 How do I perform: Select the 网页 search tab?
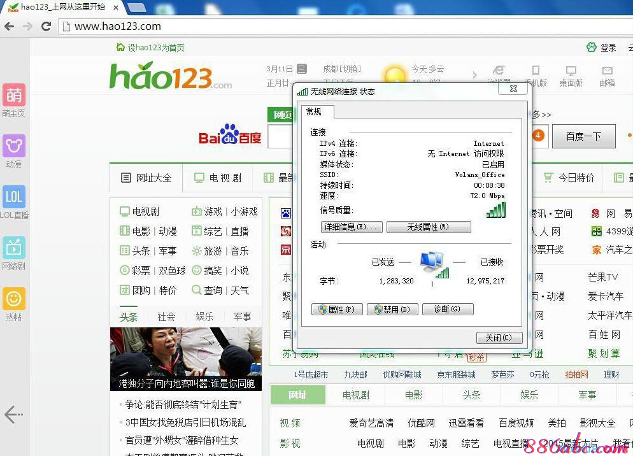coord(280,115)
